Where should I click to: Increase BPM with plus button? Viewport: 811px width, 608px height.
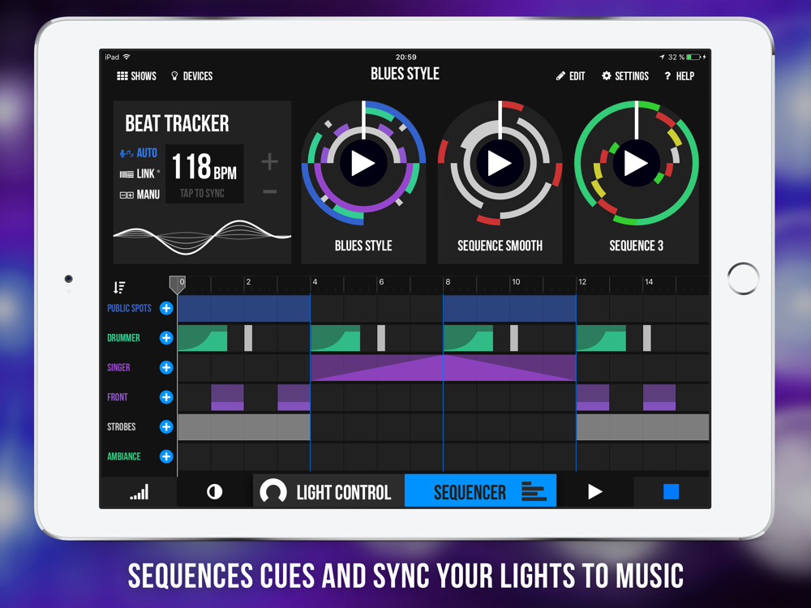point(269,162)
